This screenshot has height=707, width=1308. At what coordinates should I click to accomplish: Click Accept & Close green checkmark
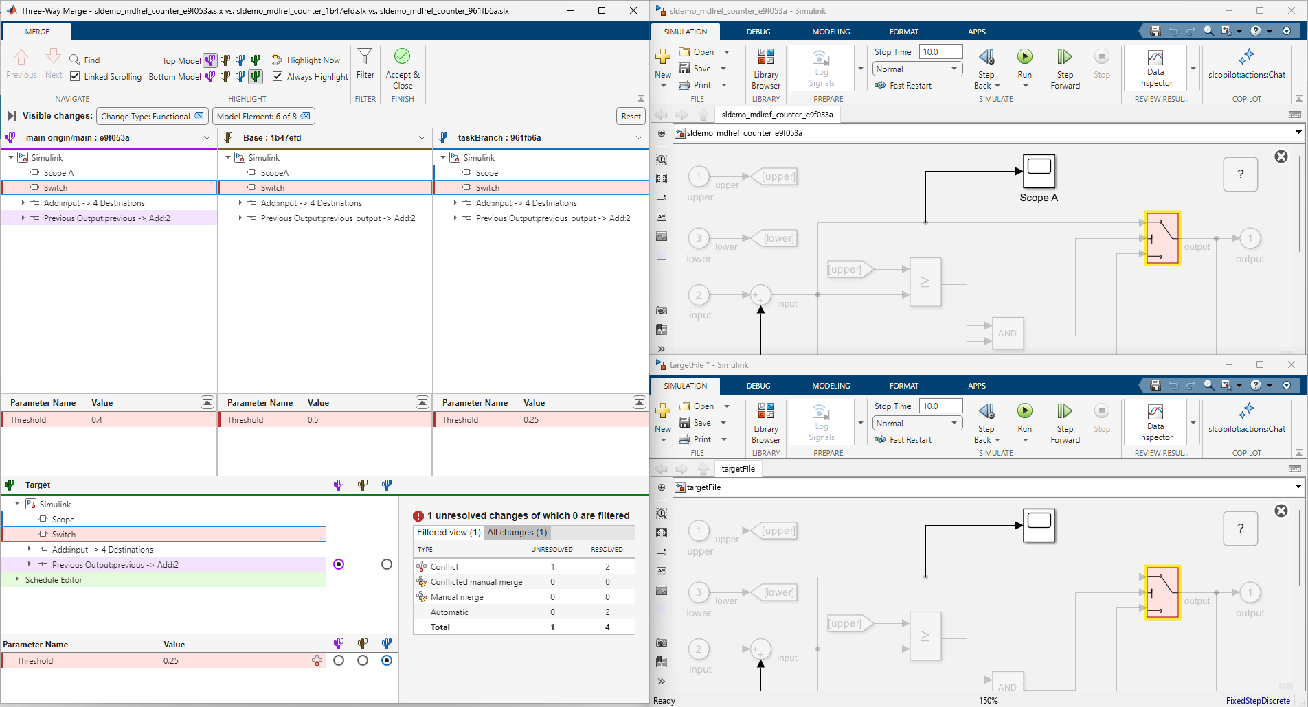tap(403, 69)
